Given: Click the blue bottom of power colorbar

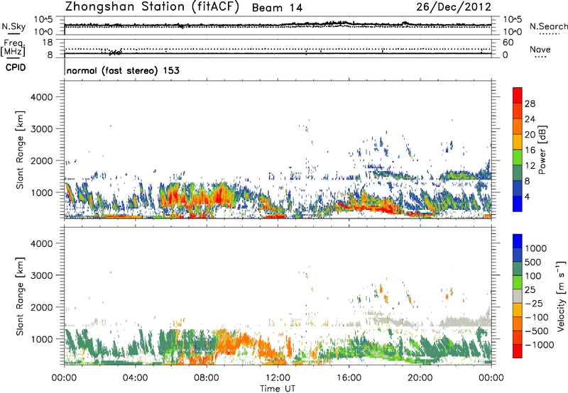Looking at the screenshot, I should coord(518,204).
